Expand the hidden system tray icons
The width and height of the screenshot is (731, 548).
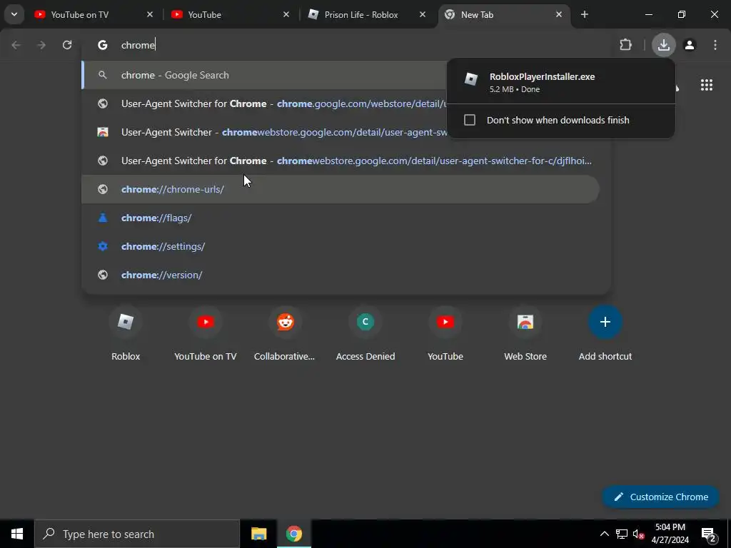(604, 534)
